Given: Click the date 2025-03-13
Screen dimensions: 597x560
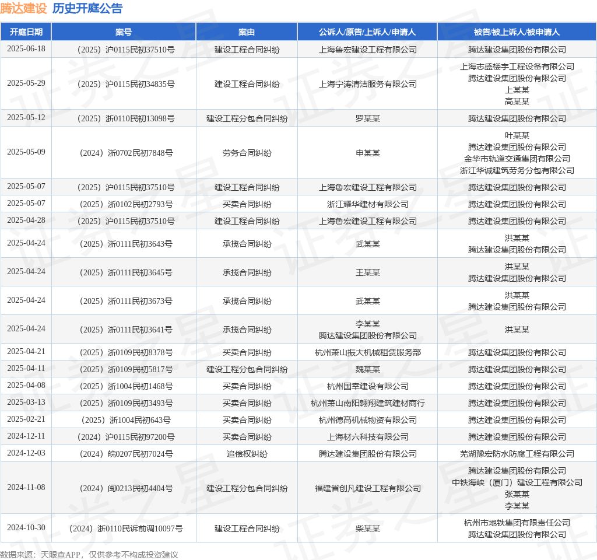Looking at the screenshot, I should (x=26, y=402).
